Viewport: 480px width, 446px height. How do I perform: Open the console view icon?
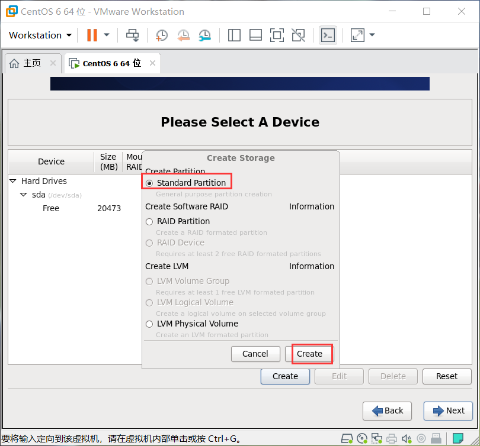[x=328, y=35]
